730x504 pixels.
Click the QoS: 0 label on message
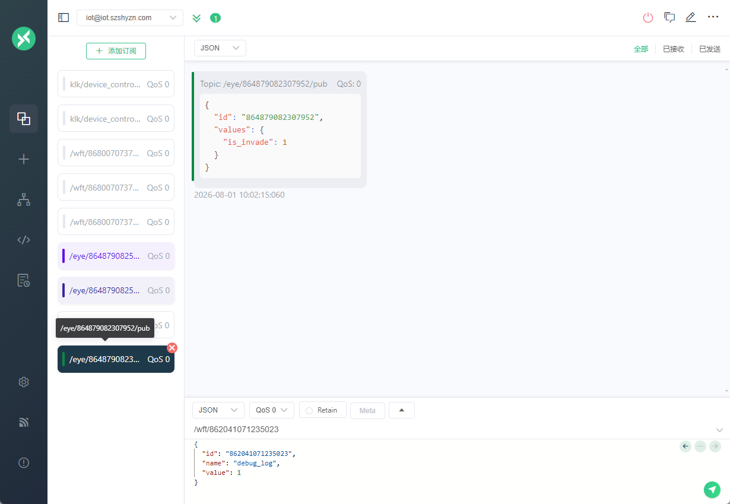pyautogui.click(x=348, y=84)
